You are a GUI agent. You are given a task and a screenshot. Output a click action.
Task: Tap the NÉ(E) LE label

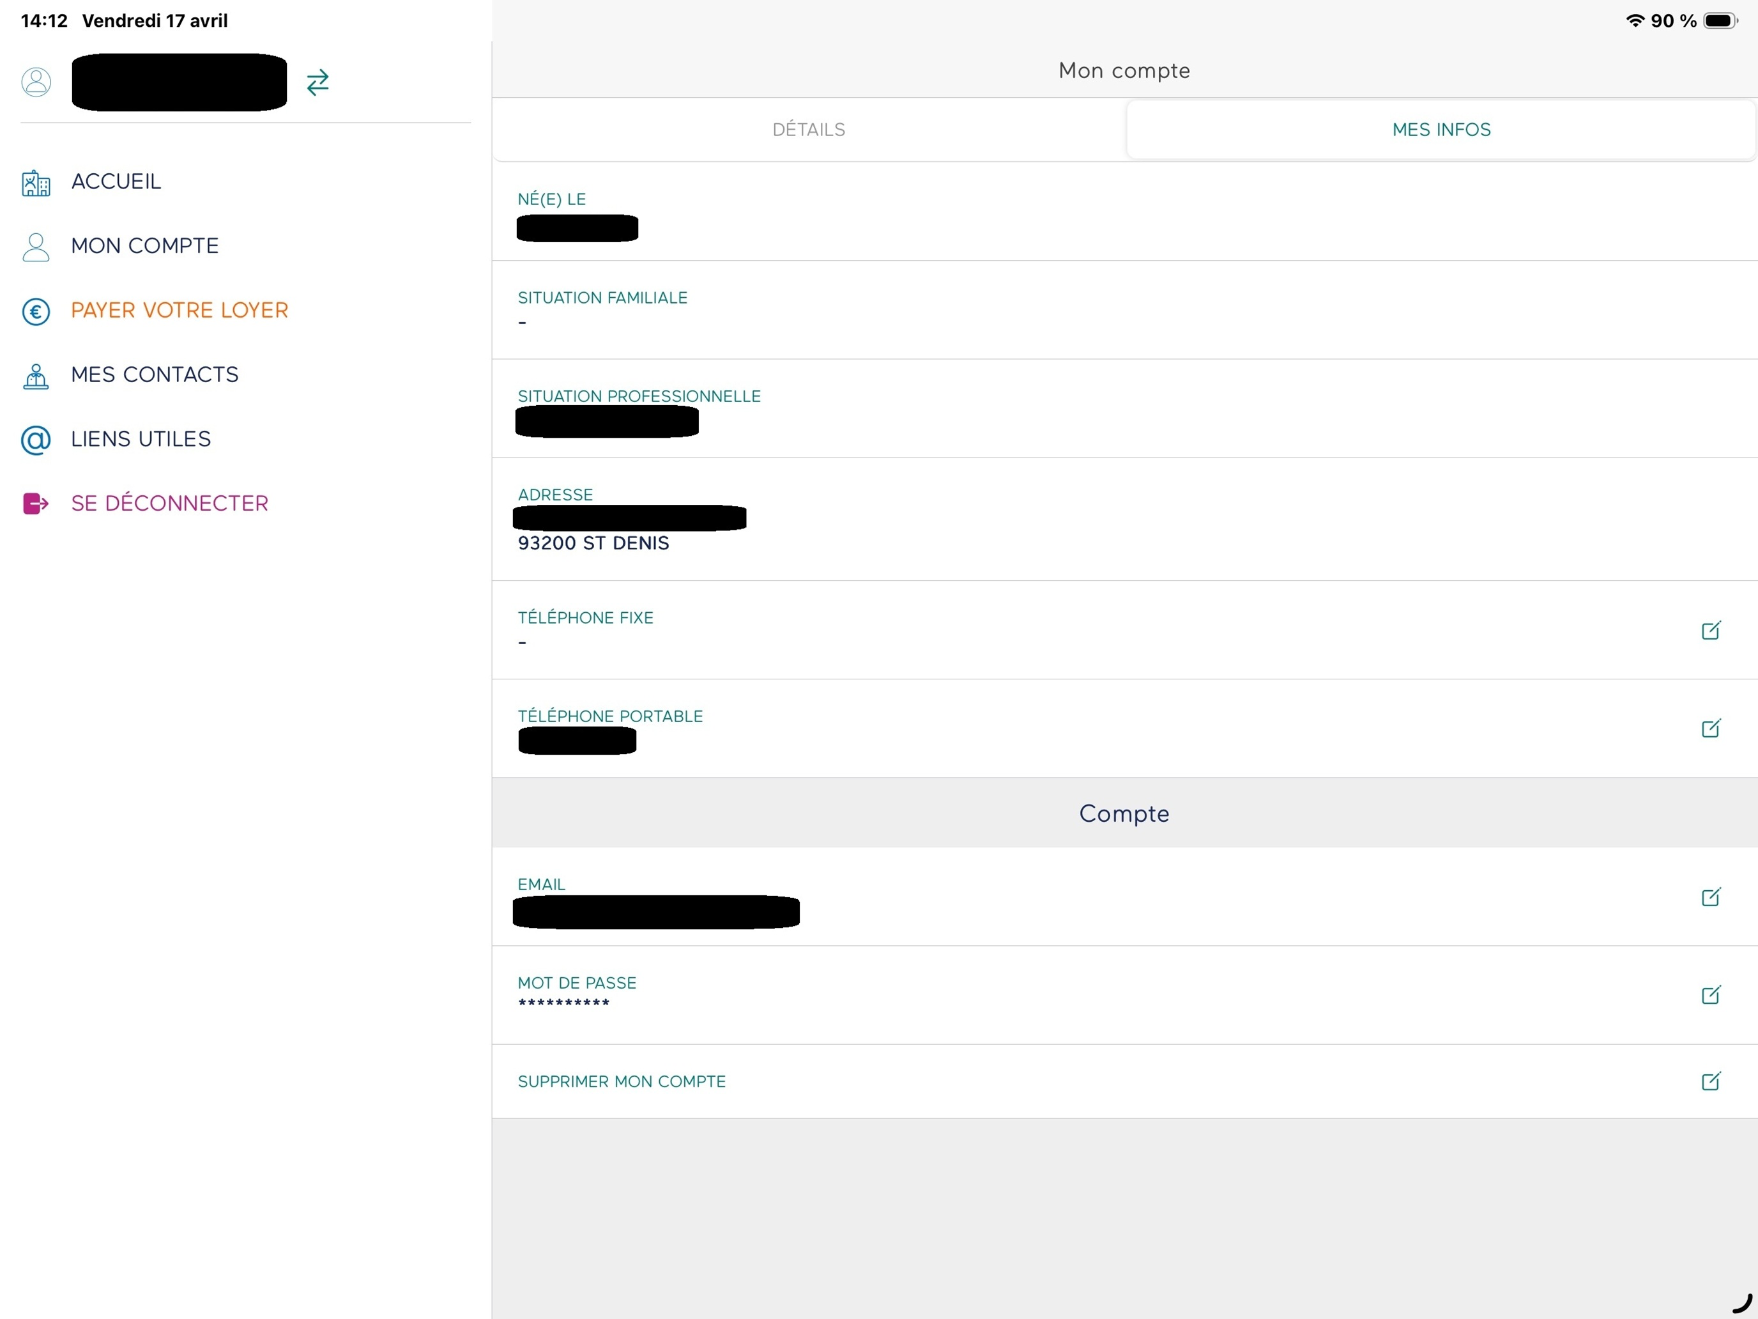[x=551, y=199]
